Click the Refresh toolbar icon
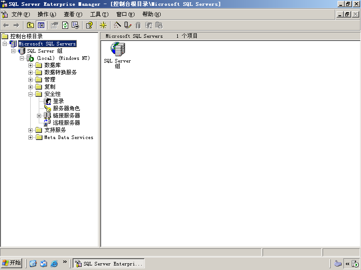Image resolution: width=361 pixels, height=270 pixels. coord(65,25)
